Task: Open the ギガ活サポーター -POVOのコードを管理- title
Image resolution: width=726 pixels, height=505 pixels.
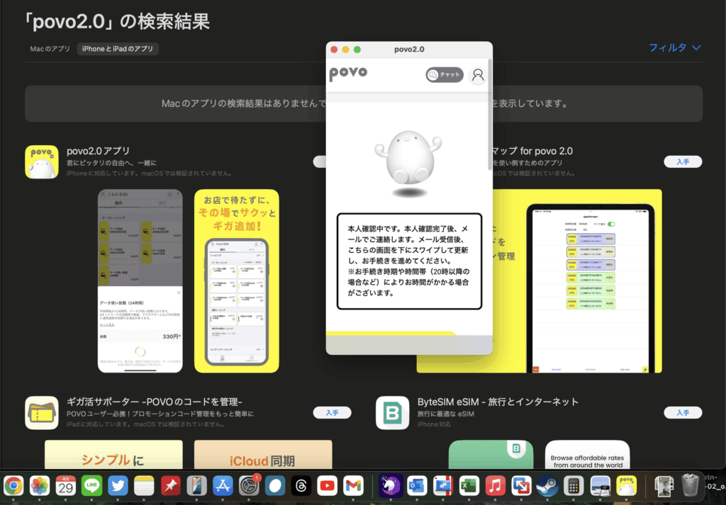Action: 154,402
